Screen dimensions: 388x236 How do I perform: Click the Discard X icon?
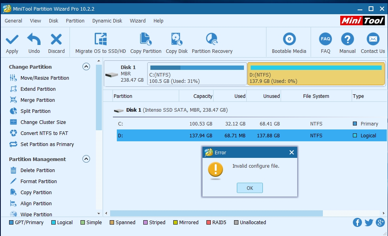pyautogui.click(x=56, y=39)
